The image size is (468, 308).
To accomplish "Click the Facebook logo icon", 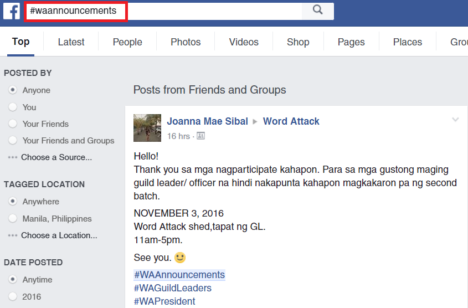I will 12,11.
